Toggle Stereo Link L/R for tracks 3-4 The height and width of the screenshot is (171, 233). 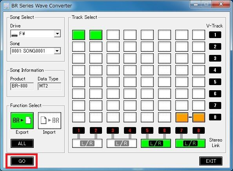122,144
